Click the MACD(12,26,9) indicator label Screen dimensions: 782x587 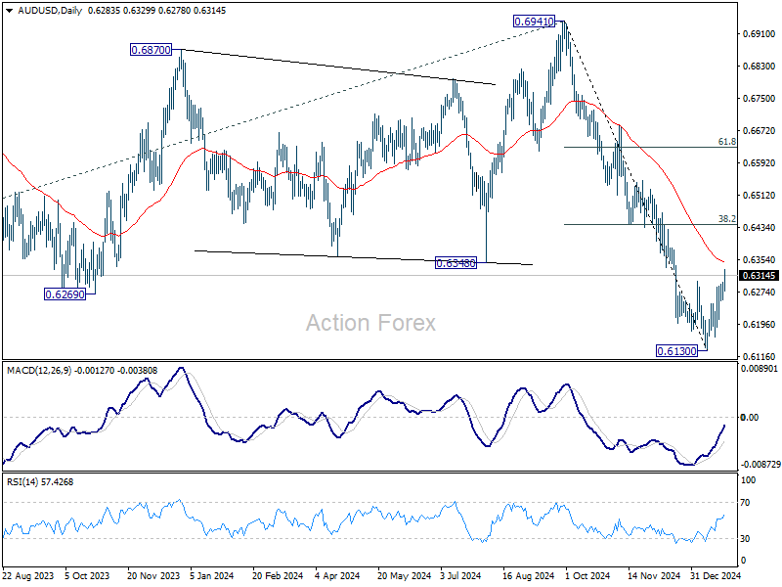[x=39, y=371]
